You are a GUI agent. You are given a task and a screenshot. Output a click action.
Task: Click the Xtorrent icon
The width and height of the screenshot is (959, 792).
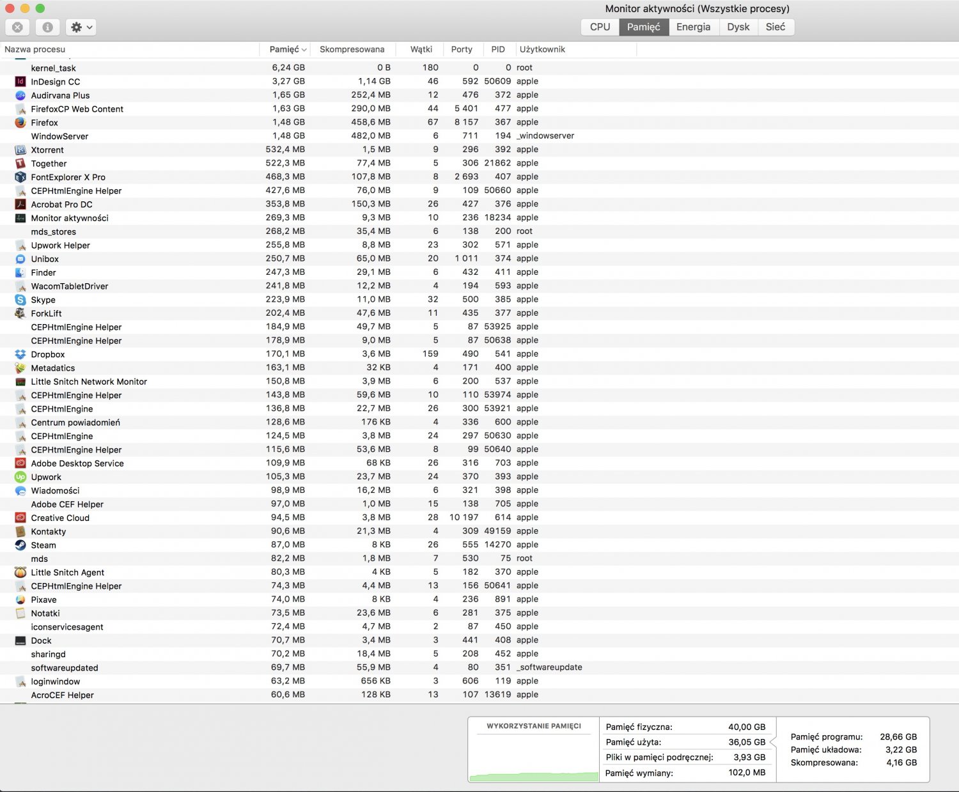coord(20,150)
